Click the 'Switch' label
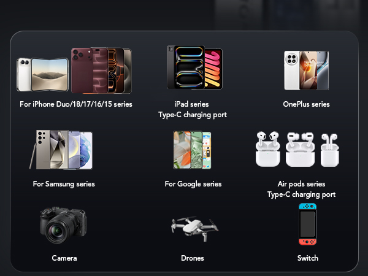The image size is (368, 276). tap(308, 258)
